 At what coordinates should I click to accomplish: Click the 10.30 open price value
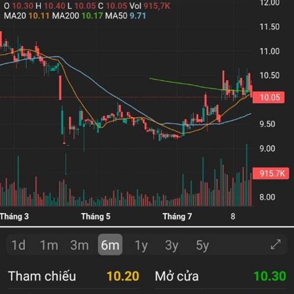pyautogui.click(x=270, y=276)
